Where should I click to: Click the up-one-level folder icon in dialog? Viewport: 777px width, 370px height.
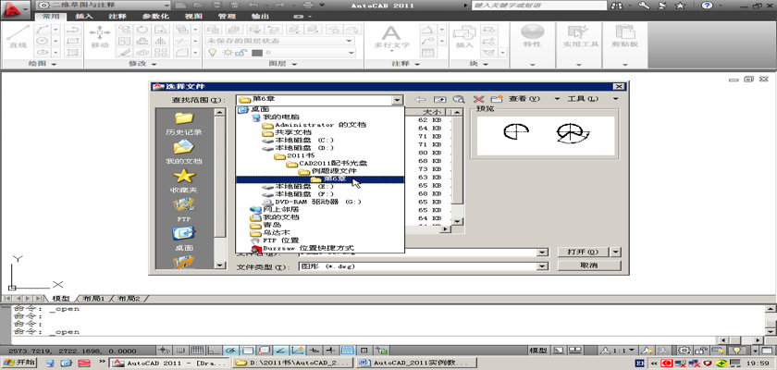439,99
